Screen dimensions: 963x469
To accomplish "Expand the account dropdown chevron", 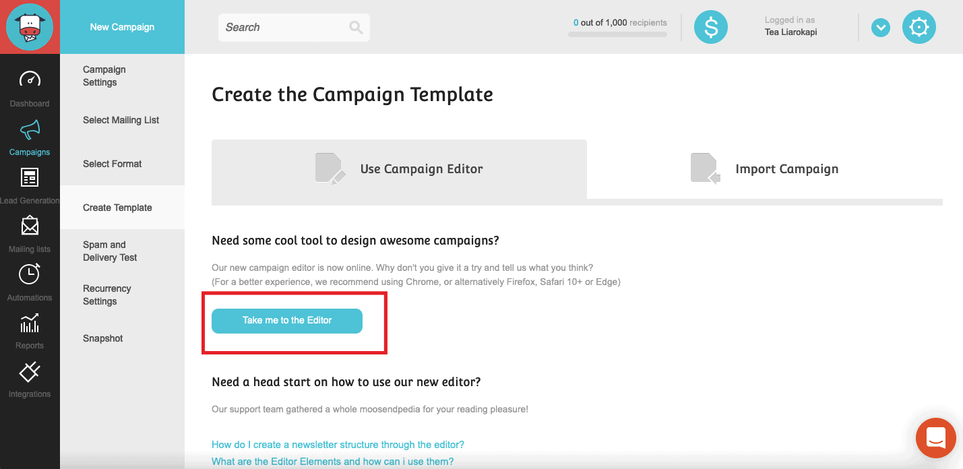I will click(881, 28).
